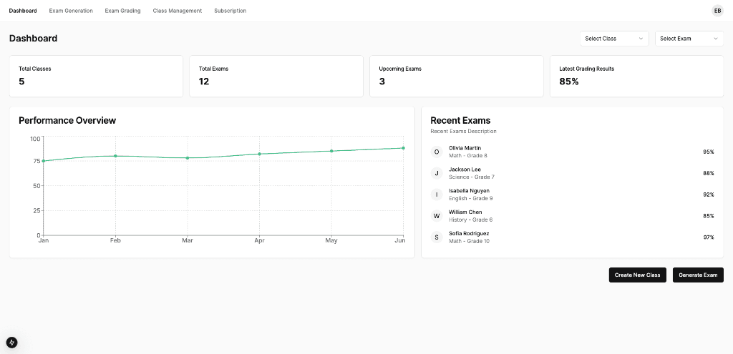Open the Upcoming Exams stat card
The height and width of the screenshot is (354, 733).
click(x=455, y=76)
